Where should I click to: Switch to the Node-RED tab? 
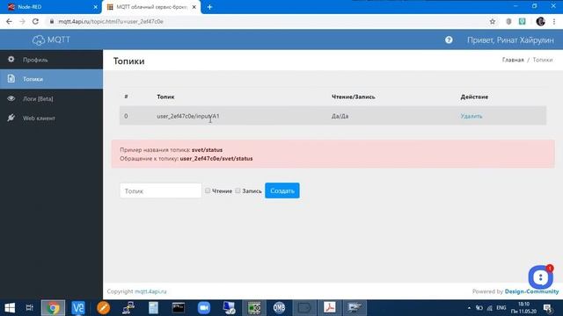(50, 7)
